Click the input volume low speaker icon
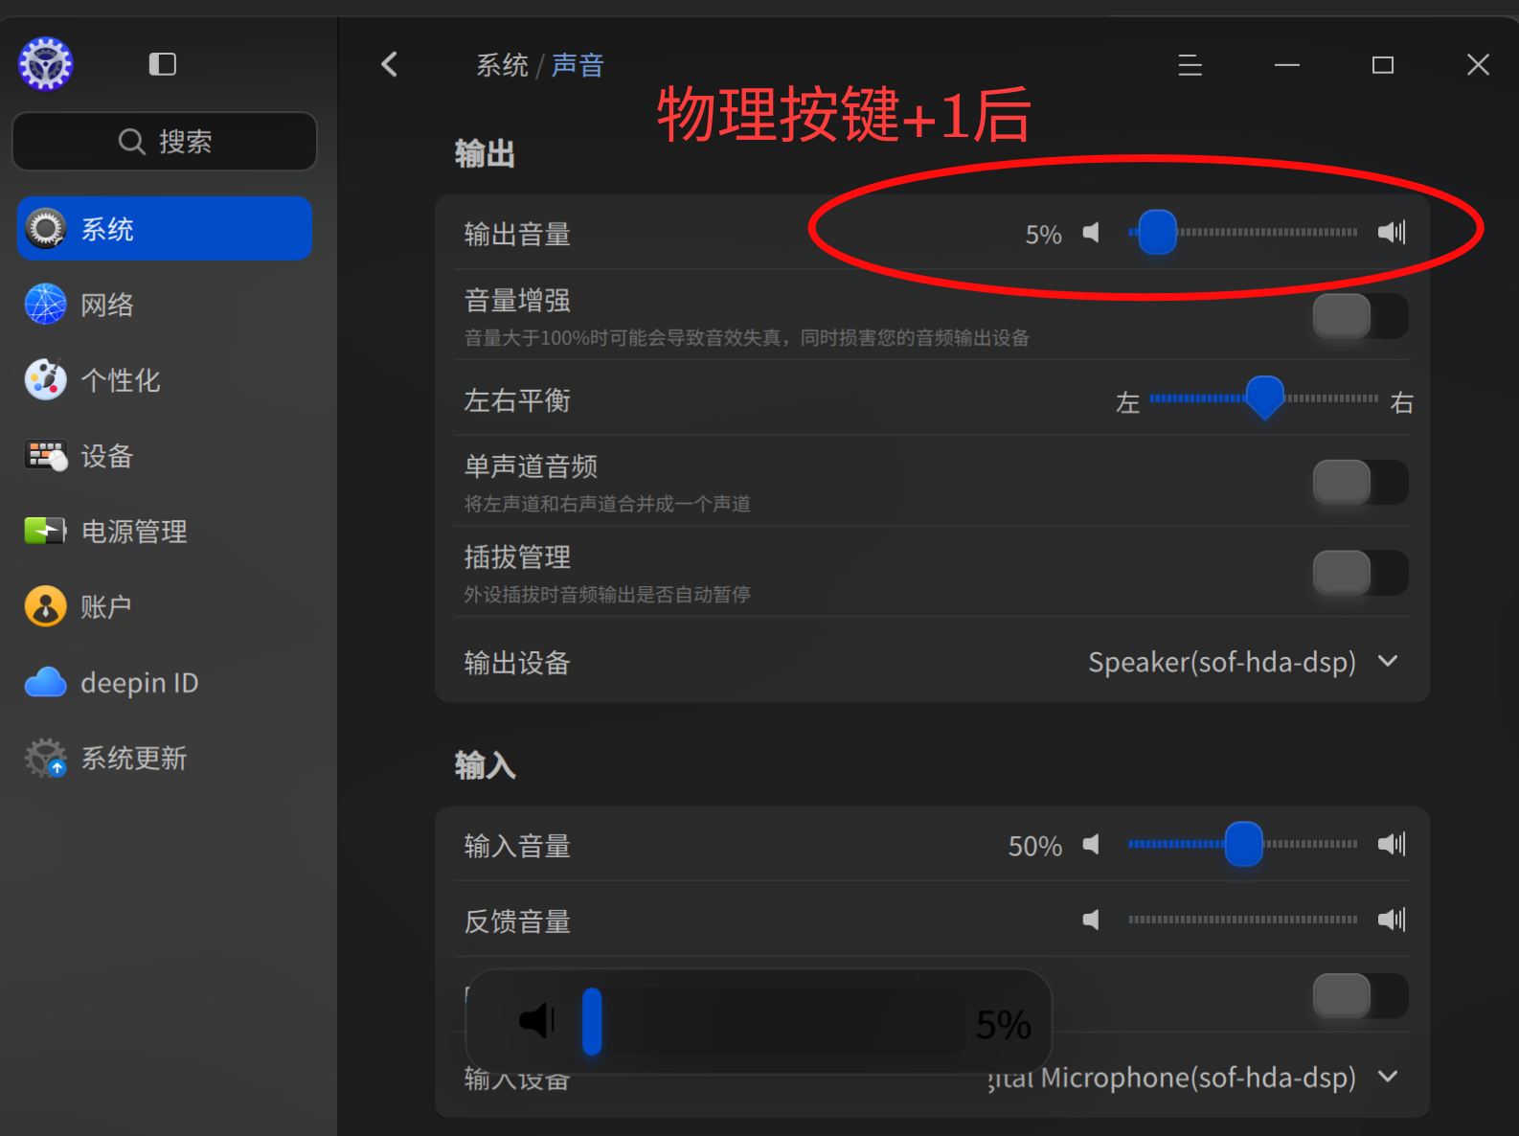The width and height of the screenshot is (1519, 1136). (x=1091, y=845)
